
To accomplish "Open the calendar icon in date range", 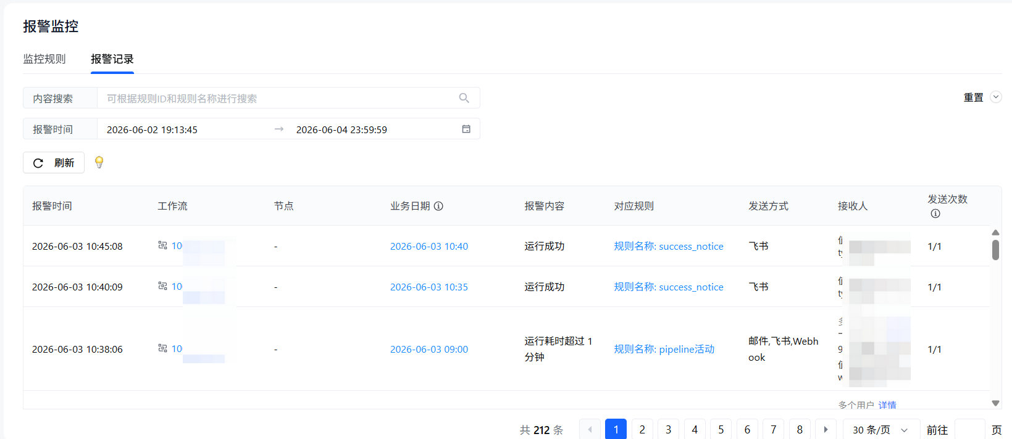I will 466,129.
